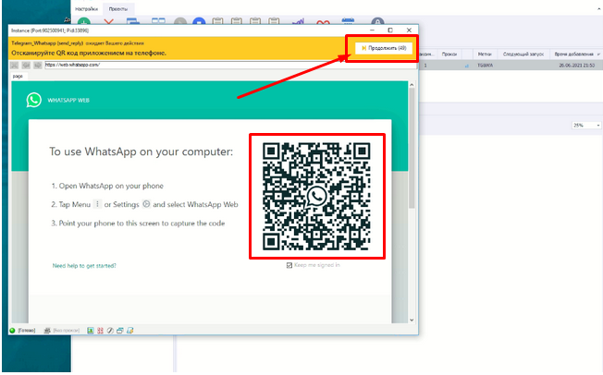Open the Настройки menu in the main window
This screenshot has width=603, height=375.
point(87,9)
